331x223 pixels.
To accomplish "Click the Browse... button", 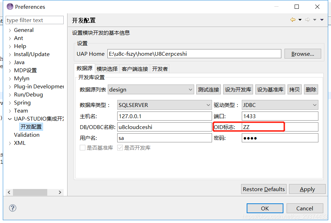I will [303, 54].
